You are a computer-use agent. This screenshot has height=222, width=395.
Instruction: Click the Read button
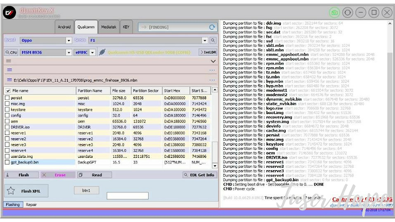click(x=94, y=175)
